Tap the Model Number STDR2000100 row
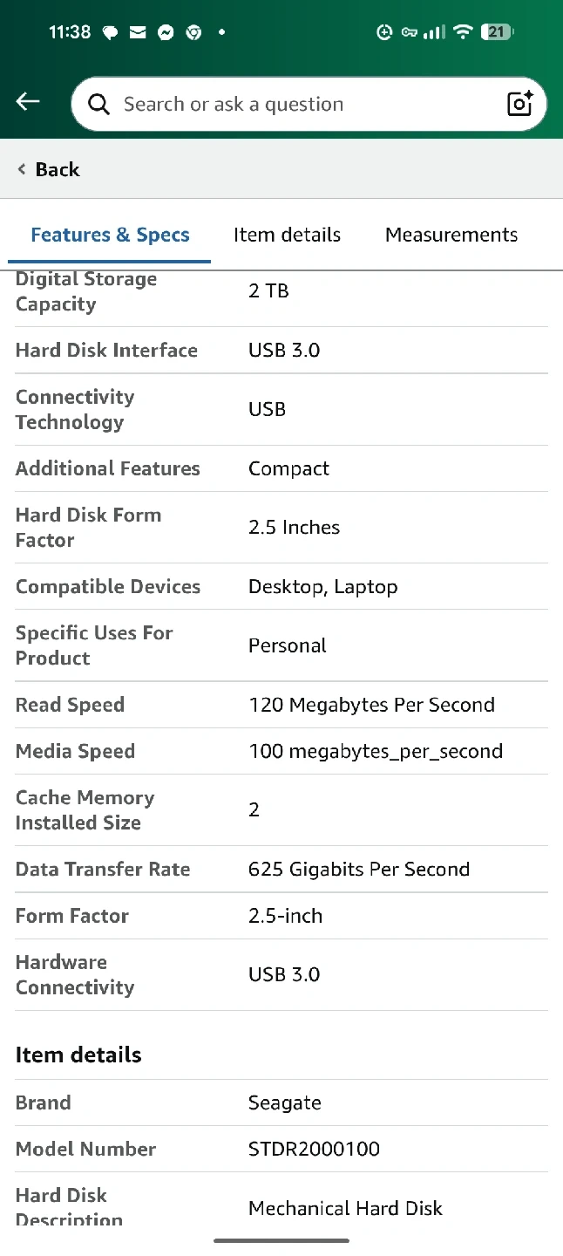This screenshot has width=563, height=1256. point(281,1149)
